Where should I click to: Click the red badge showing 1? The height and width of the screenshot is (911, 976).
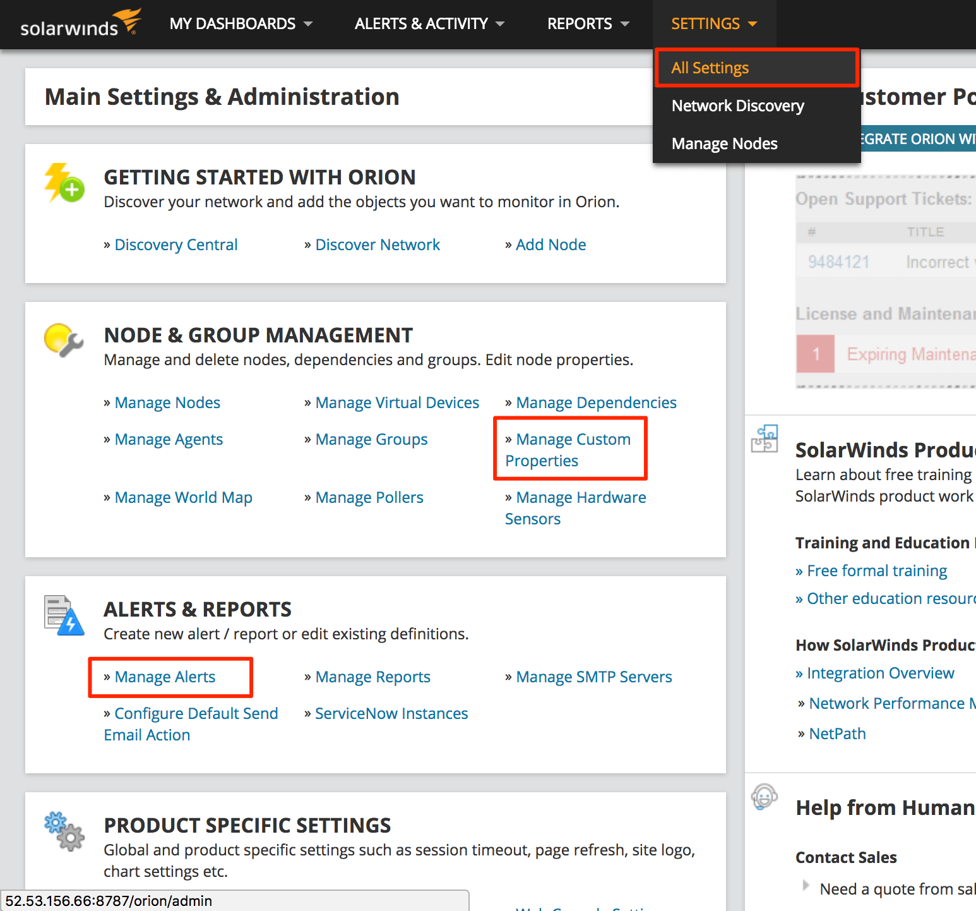[x=816, y=354]
